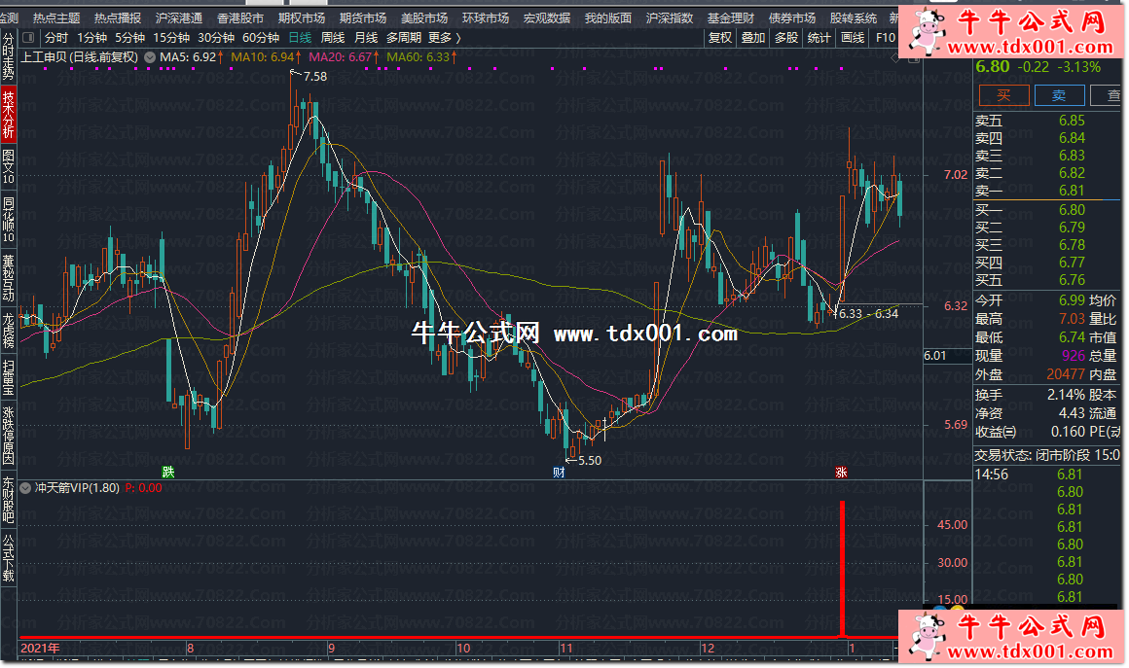Expand the chart title dropdown beside 上工申贝

click(149, 57)
